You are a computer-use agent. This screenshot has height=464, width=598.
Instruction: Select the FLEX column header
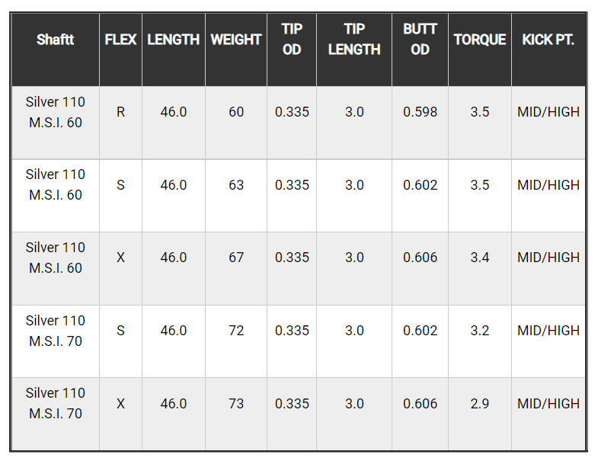pos(120,40)
